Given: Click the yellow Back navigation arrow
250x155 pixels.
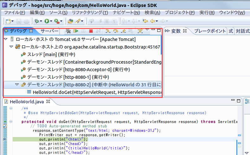Looking at the screenshot, I should [x=153, y=21].
